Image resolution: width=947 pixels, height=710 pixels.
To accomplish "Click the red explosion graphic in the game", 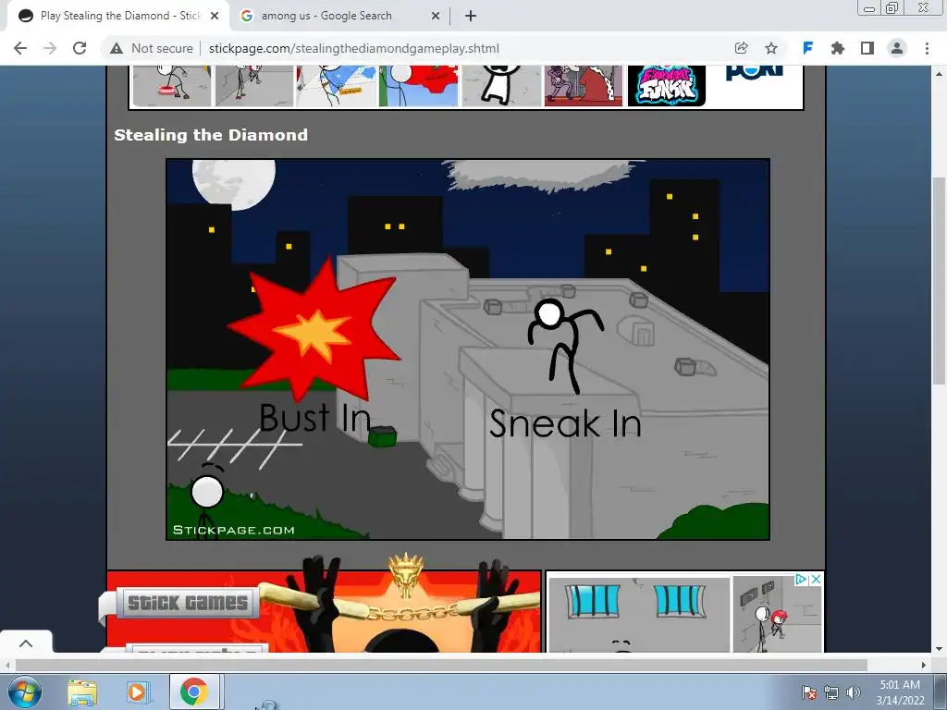I will coord(314,331).
